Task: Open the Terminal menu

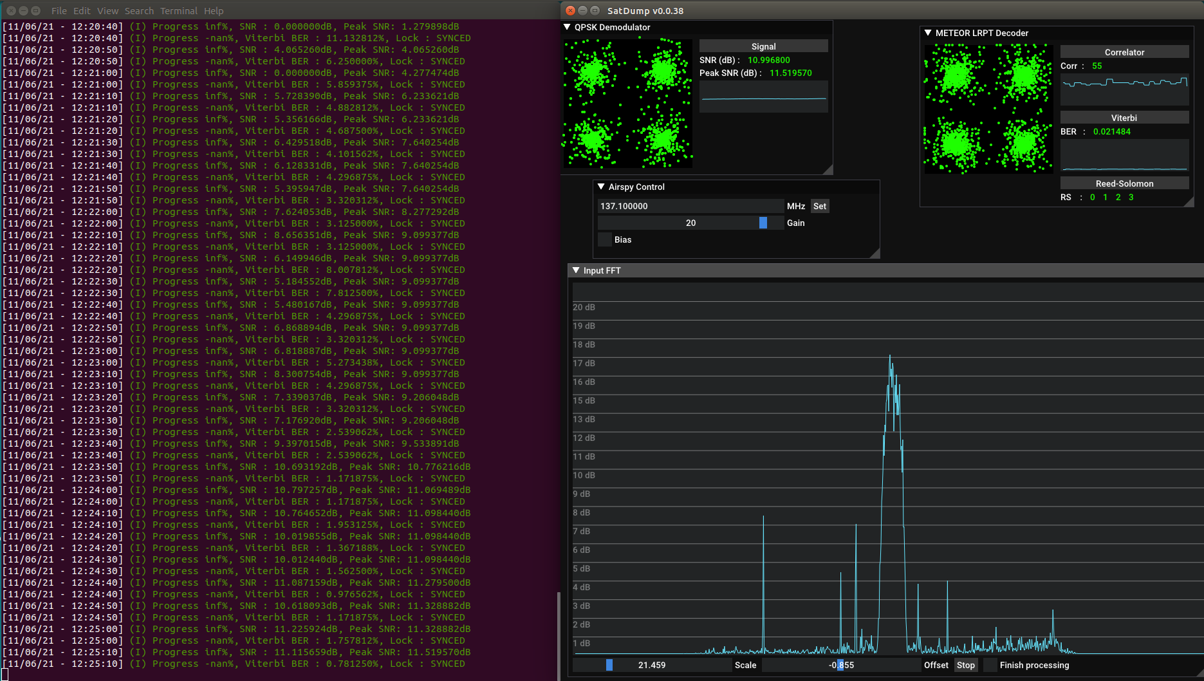Action: click(179, 10)
